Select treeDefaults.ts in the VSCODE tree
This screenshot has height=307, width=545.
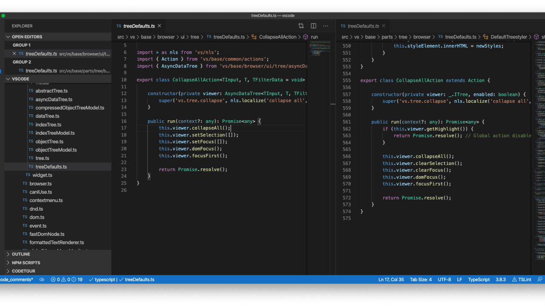point(58,167)
